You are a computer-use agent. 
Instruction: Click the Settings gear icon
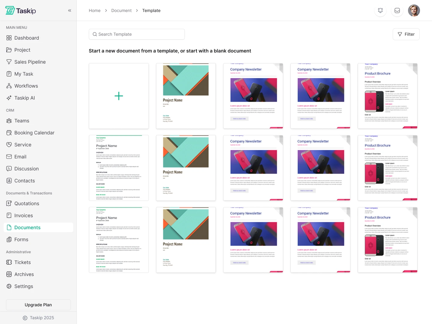coord(9,286)
